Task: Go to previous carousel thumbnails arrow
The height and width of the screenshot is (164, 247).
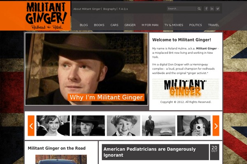Action: coord(31,126)
